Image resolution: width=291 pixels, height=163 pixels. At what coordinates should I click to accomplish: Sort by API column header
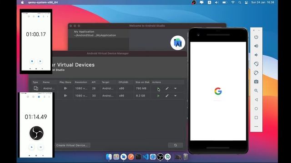click(x=94, y=82)
